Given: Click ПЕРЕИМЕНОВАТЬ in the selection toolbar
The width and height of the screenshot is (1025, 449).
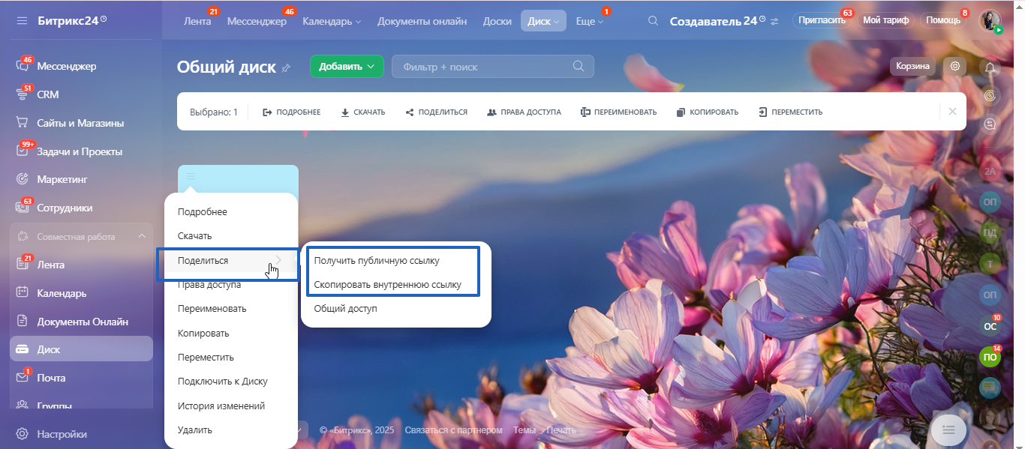Looking at the screenshot, I should click(618, 112).
